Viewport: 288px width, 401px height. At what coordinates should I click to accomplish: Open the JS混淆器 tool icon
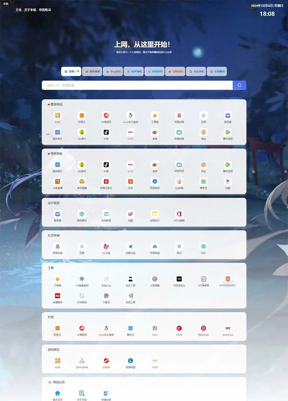154,279
